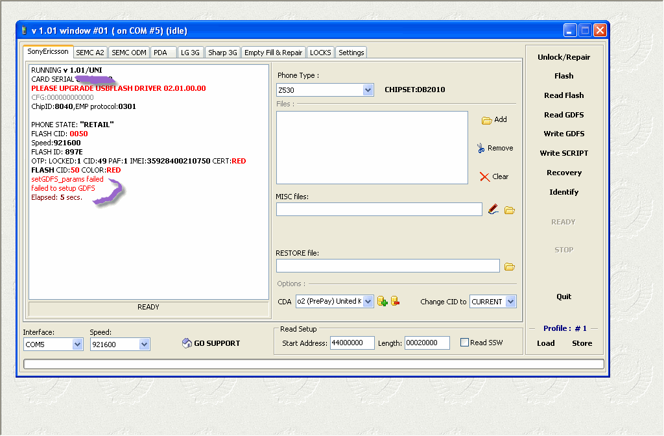Screen dimensions: 664x436
Task: Click the red X Clear icon
Action: pos(484,176)
